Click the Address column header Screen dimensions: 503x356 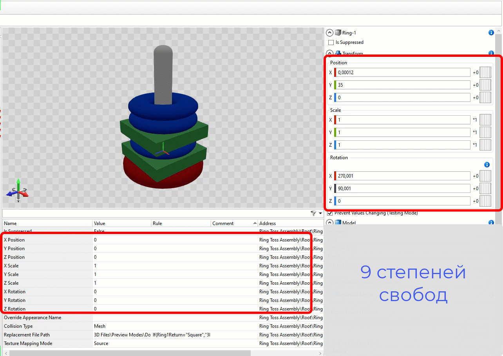(x=291, y=223)
